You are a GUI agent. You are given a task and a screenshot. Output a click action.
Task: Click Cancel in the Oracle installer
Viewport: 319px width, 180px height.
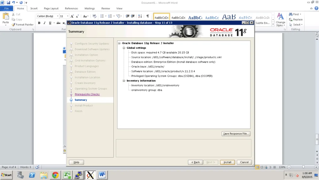pyautogui.click(x=244, y=162)
